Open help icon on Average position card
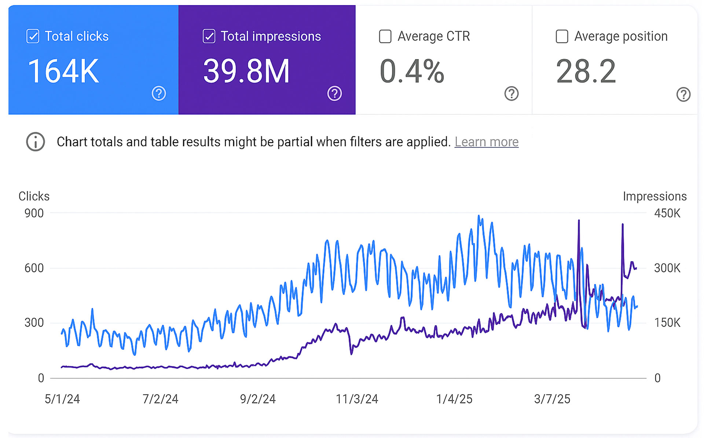704x438 pixels. [683, 94]
